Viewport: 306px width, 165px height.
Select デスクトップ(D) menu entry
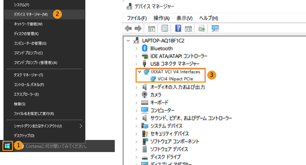(x=44, y=135)
